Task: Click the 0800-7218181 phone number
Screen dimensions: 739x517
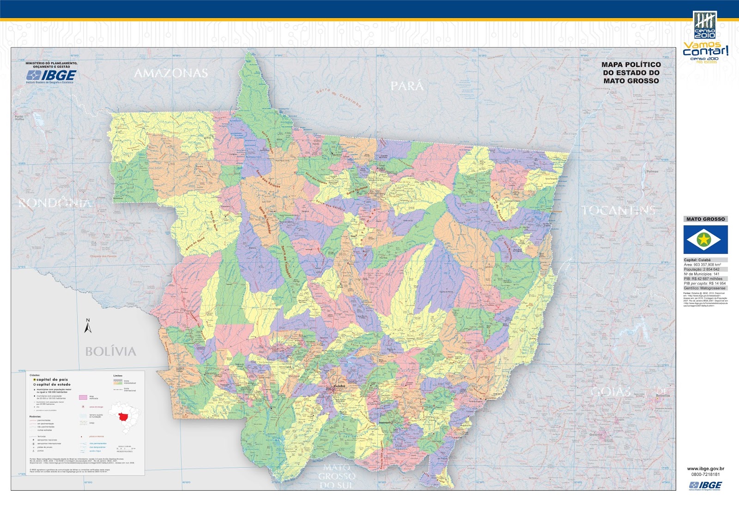Action: point(706,474)
